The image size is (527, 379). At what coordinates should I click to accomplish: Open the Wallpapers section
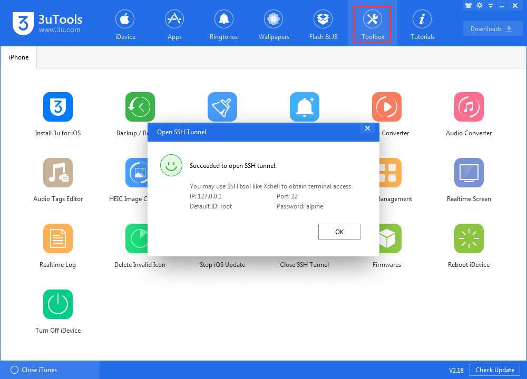pyautogui.click(x=274, y=24)
